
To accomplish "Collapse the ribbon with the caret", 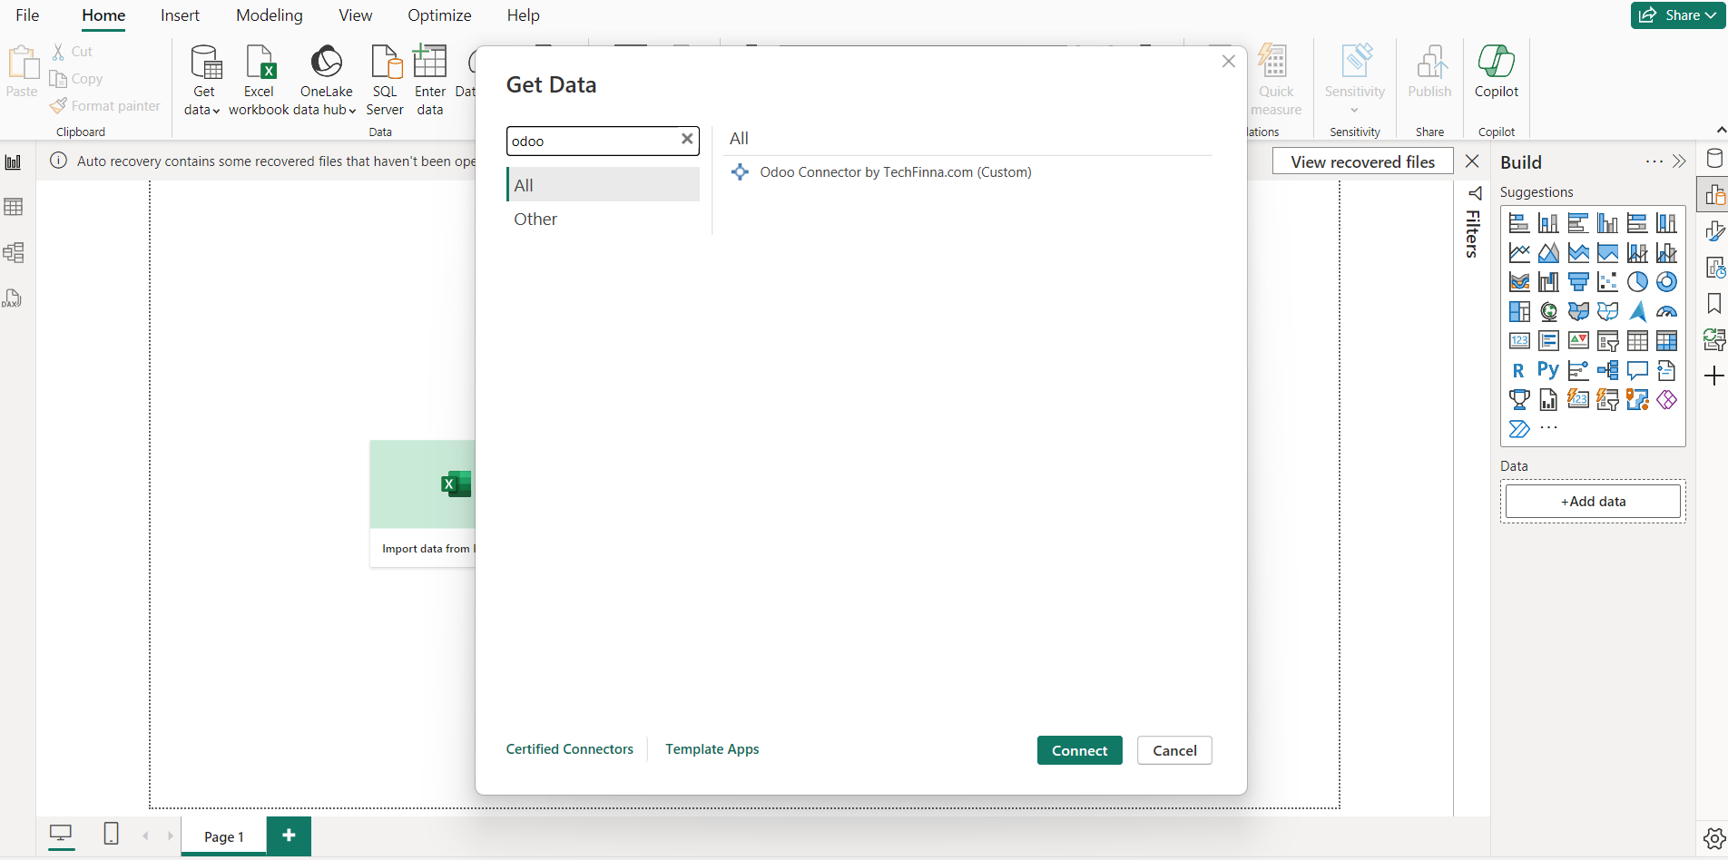I will click(x=1722, y=131).
